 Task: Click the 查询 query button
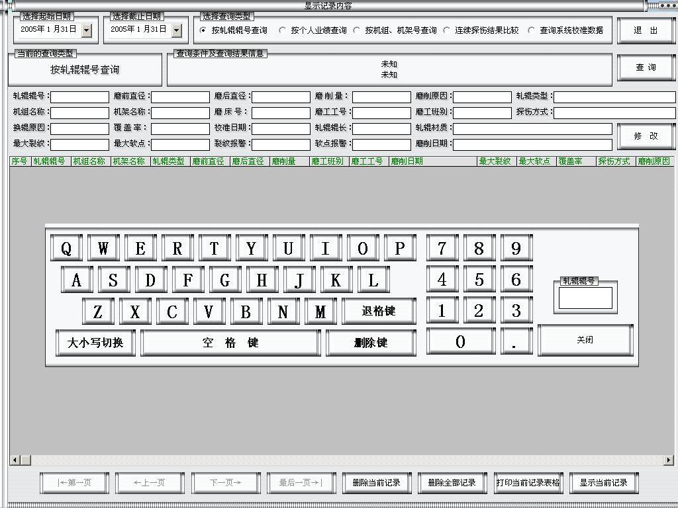pyautogui.click(x=646, y=67)
